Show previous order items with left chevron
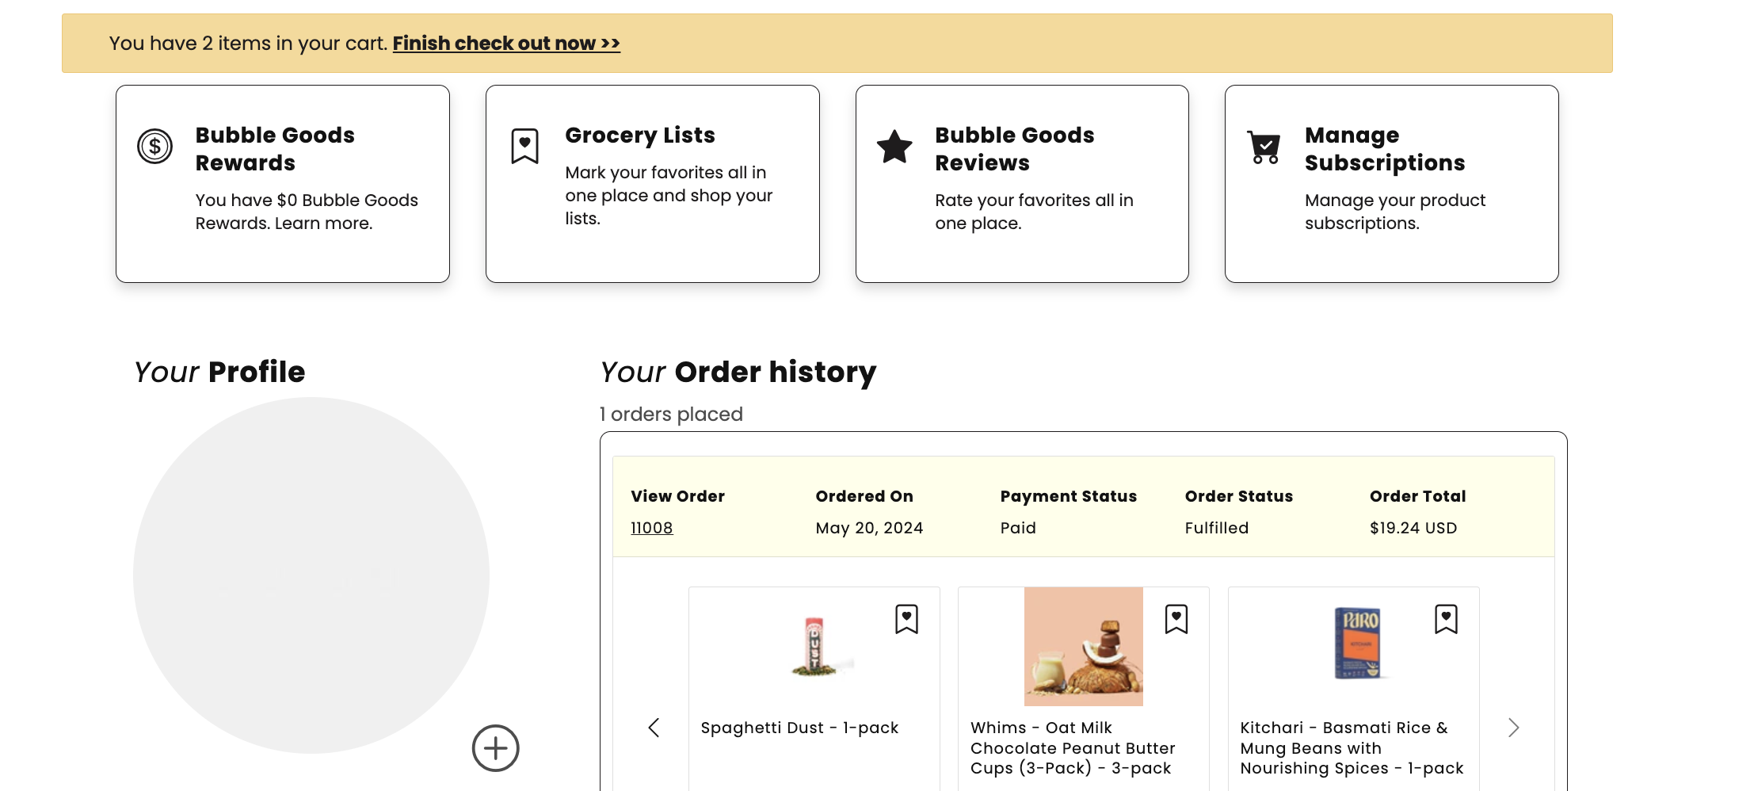Viewport: 1754px width, 791px height. click(654, 728)
